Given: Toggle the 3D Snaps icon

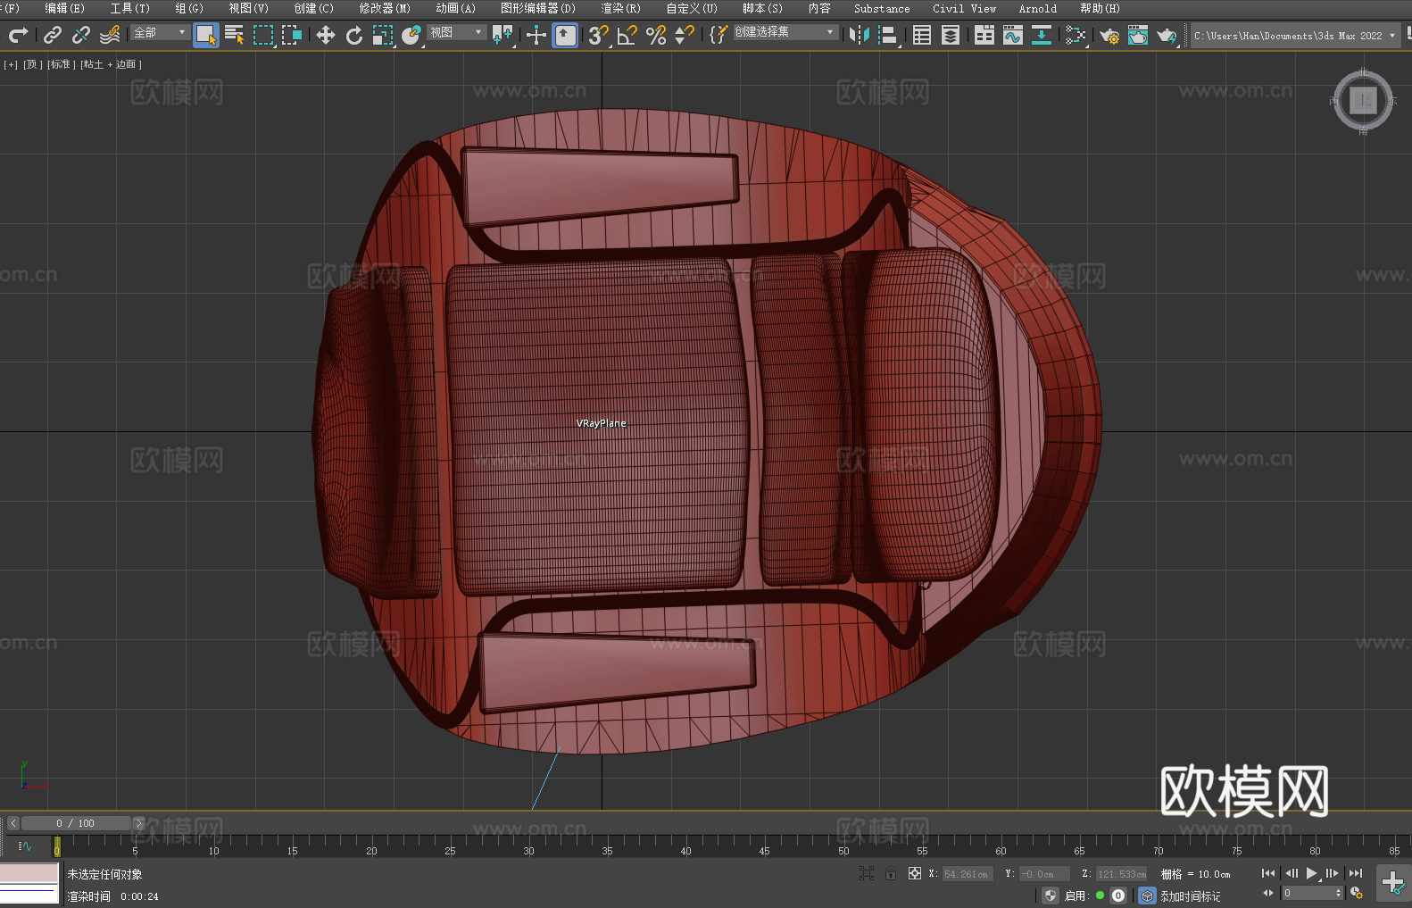Looking at the screenshot, I should [x=599, y=35].
